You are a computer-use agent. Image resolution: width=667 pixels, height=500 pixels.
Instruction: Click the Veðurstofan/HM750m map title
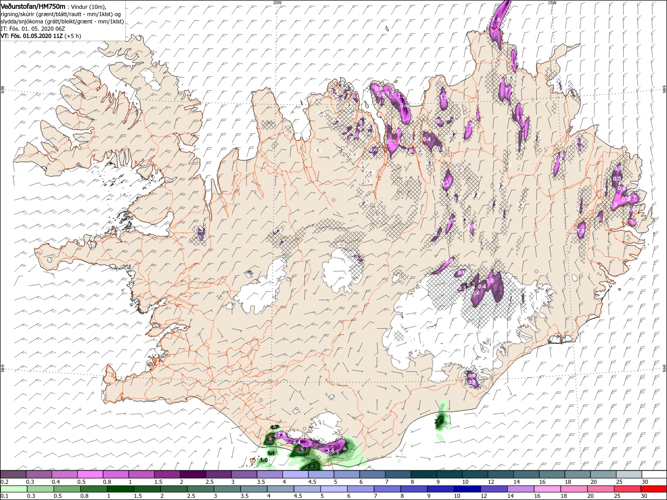point(33,6)
